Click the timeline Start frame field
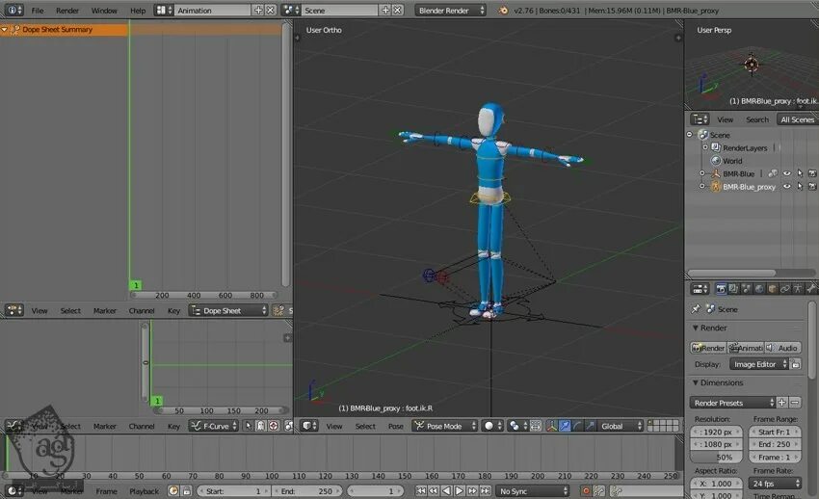The image size is (819, 499). pos(233,491)
